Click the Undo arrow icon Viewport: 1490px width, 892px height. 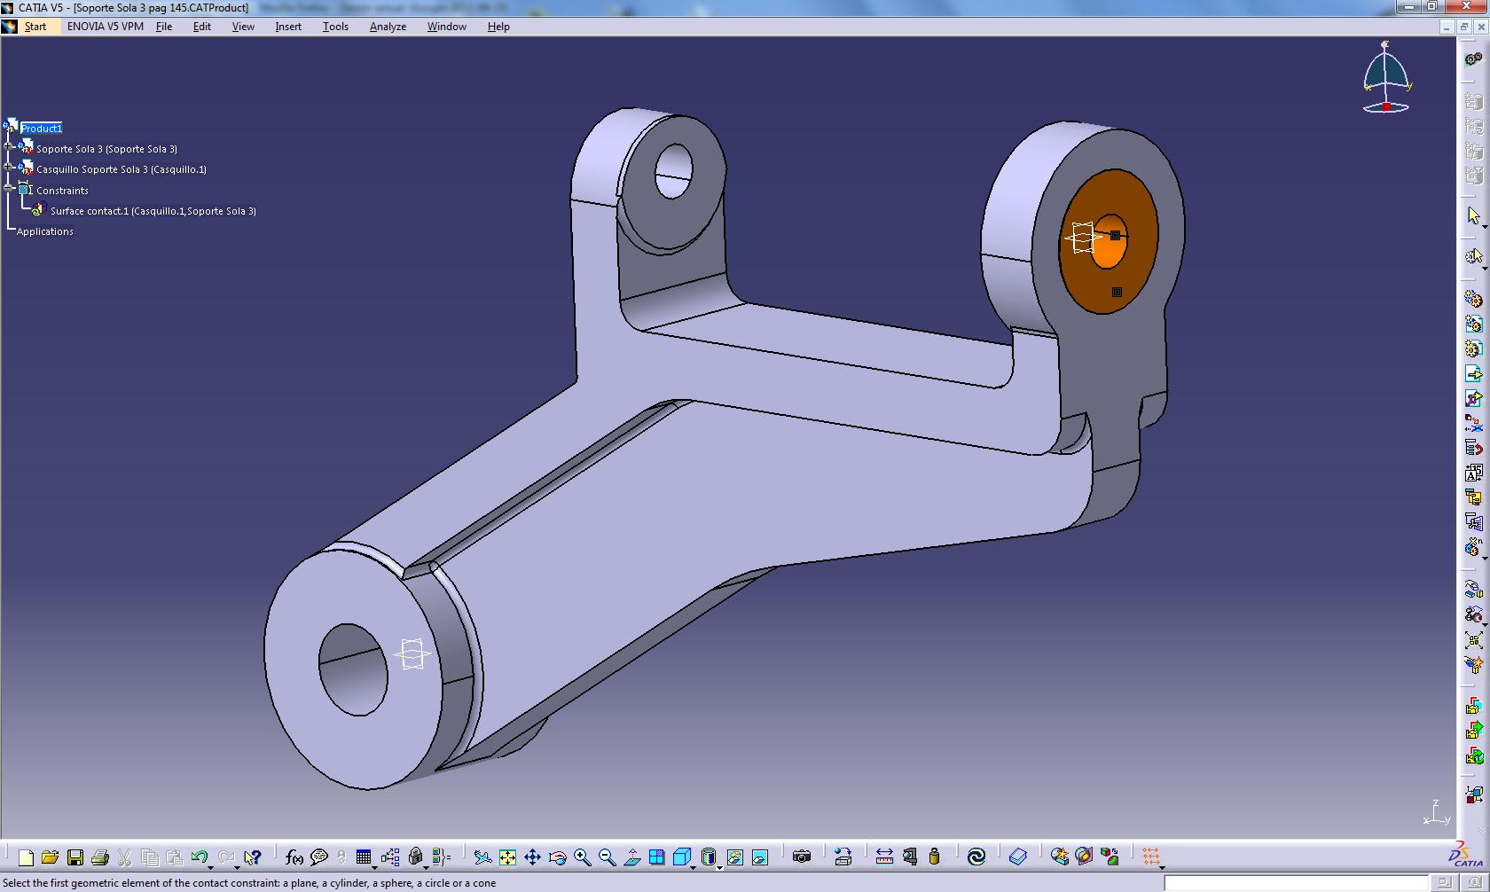(x=199, y=857)
